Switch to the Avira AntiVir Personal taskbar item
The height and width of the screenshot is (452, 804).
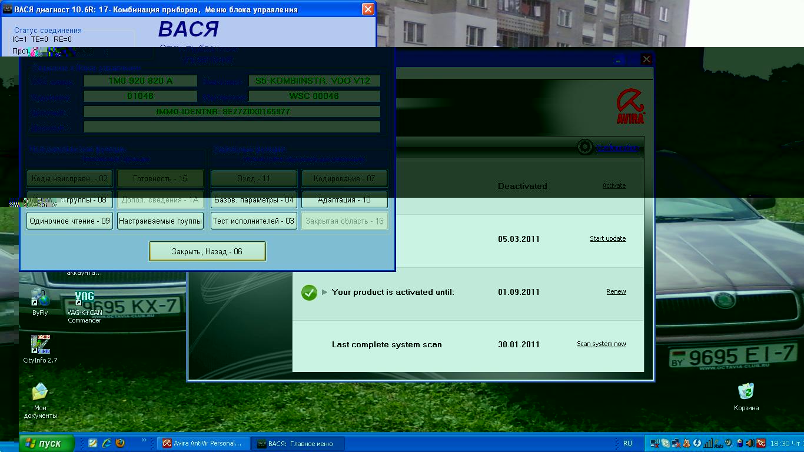[202, 443]
